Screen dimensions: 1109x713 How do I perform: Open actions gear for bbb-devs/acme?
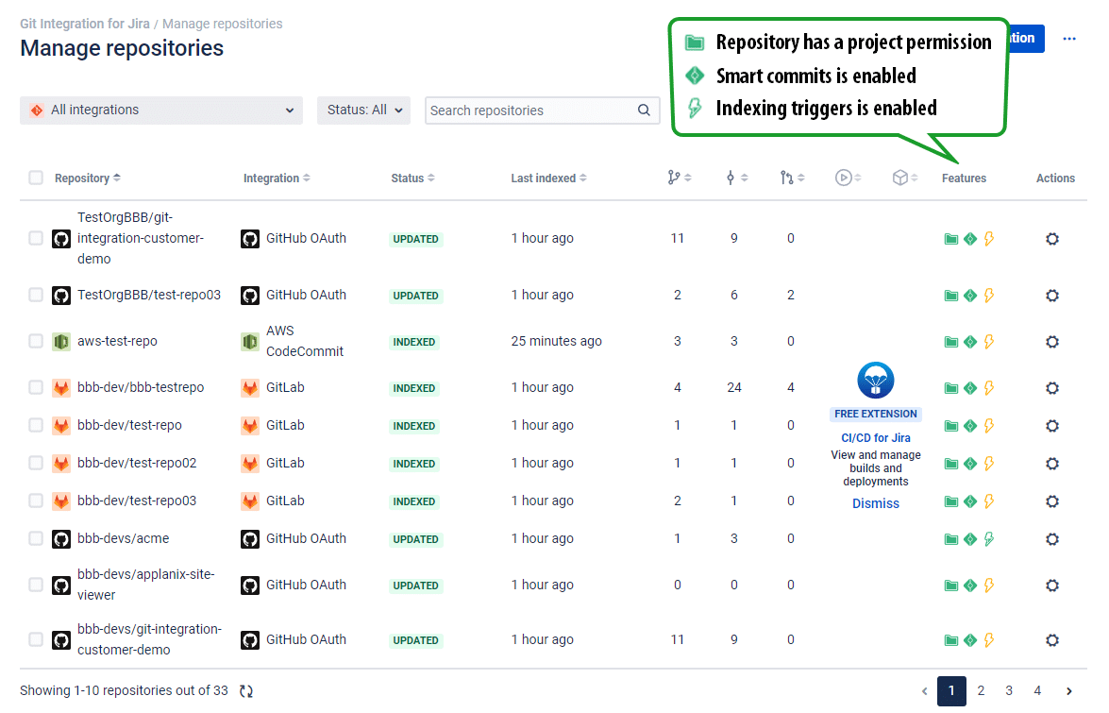[1052, 539]
